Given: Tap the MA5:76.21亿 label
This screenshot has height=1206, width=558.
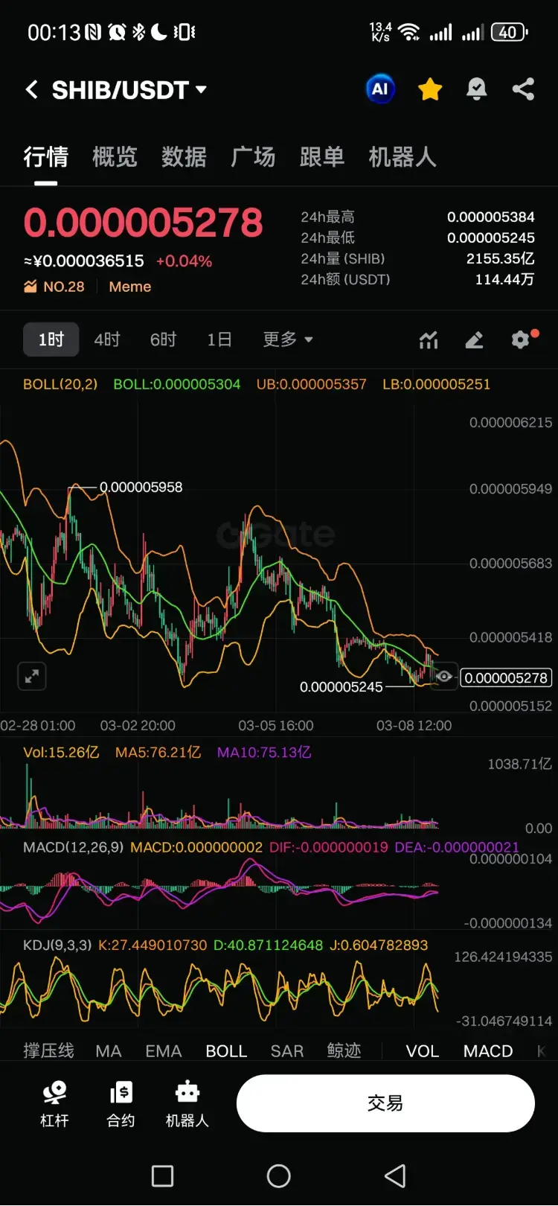Looking at the screenshot, I should (x=158, y=752).
